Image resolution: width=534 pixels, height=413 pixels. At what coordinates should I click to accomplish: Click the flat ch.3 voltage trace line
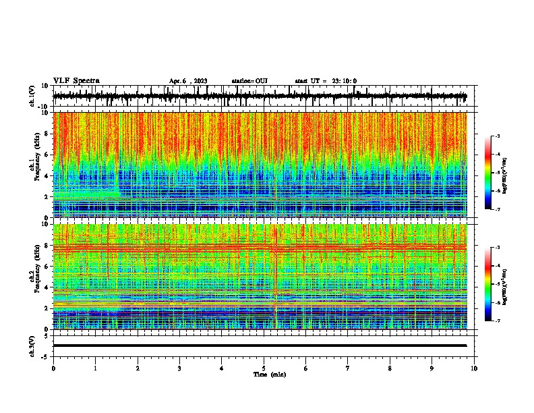coord(260,346)
